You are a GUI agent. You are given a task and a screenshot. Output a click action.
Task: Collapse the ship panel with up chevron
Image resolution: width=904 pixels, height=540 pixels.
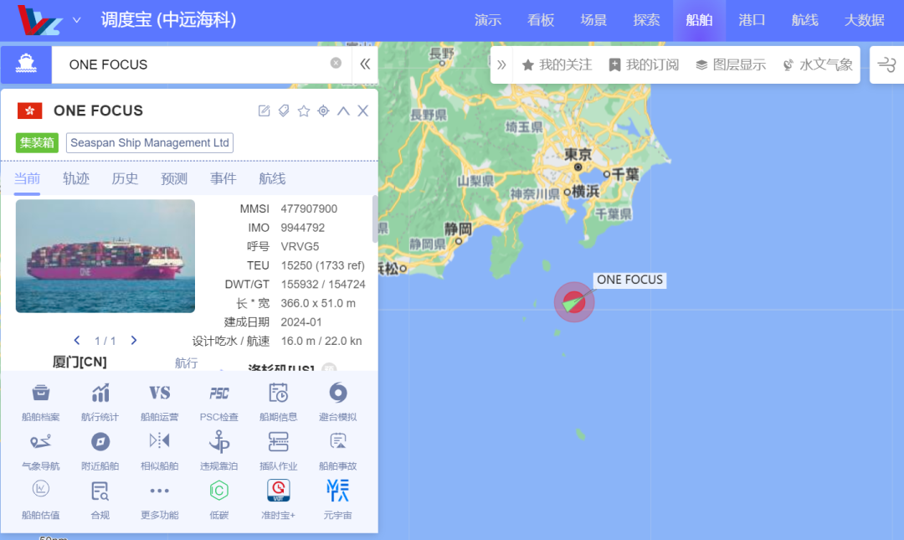pos(343,111)
